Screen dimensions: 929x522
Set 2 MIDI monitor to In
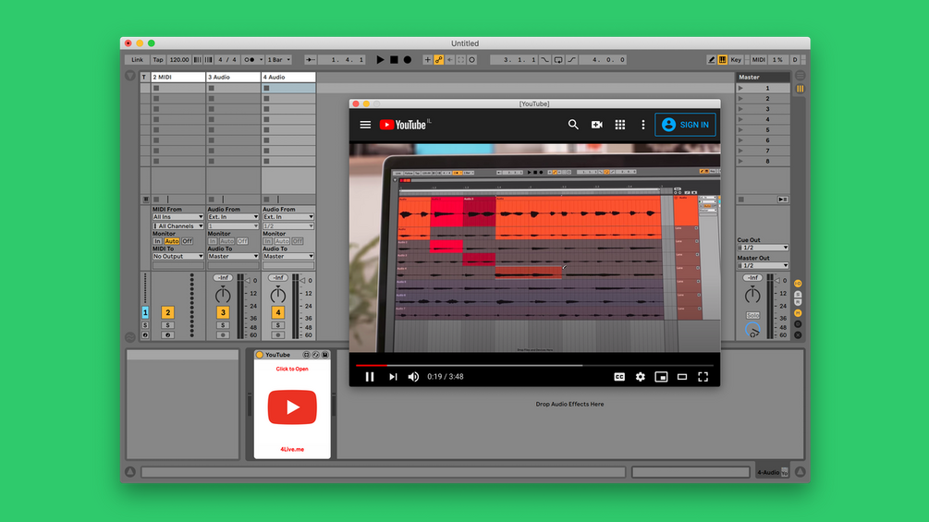[x=157, y=241]
